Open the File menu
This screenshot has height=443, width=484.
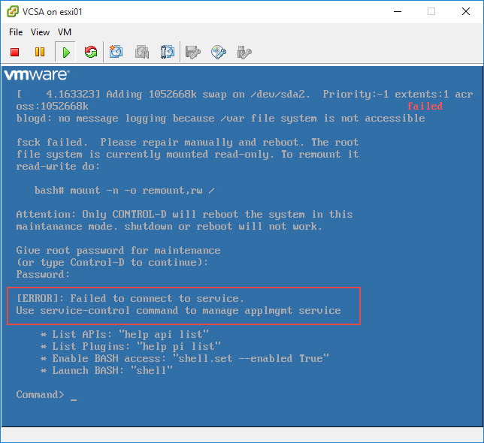16,32
